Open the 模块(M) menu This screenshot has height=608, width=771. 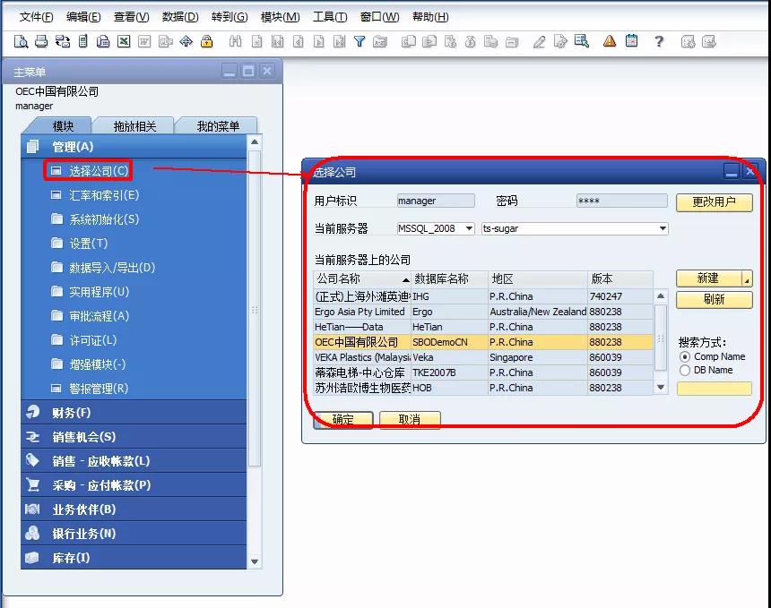coord(276,16)
